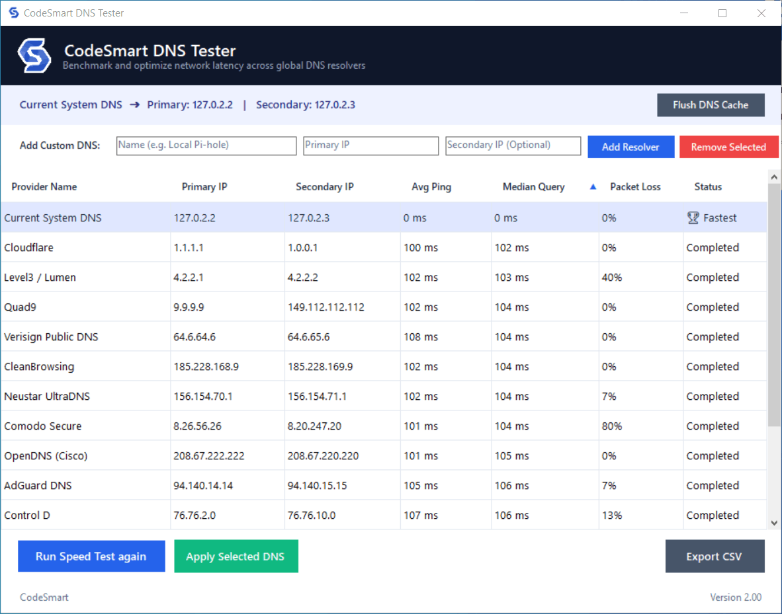Sort by Primary IP column header
This screenshot has width=782, height=614.
[x=204, y=187]
